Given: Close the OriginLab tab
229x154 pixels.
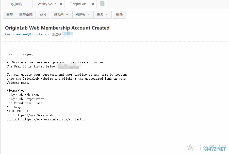Looking at the screenshot, I should click(x=93, y=4).
